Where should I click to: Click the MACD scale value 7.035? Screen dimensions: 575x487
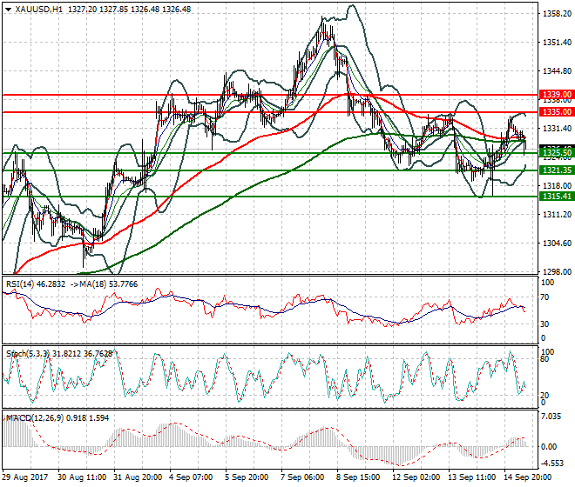click(x=551, y=417)
